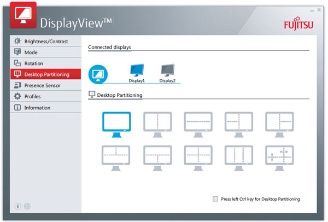Viewport: 328px width, 222px height.
Task: Click the DisplayView app logo
Action: coord(23,15)
